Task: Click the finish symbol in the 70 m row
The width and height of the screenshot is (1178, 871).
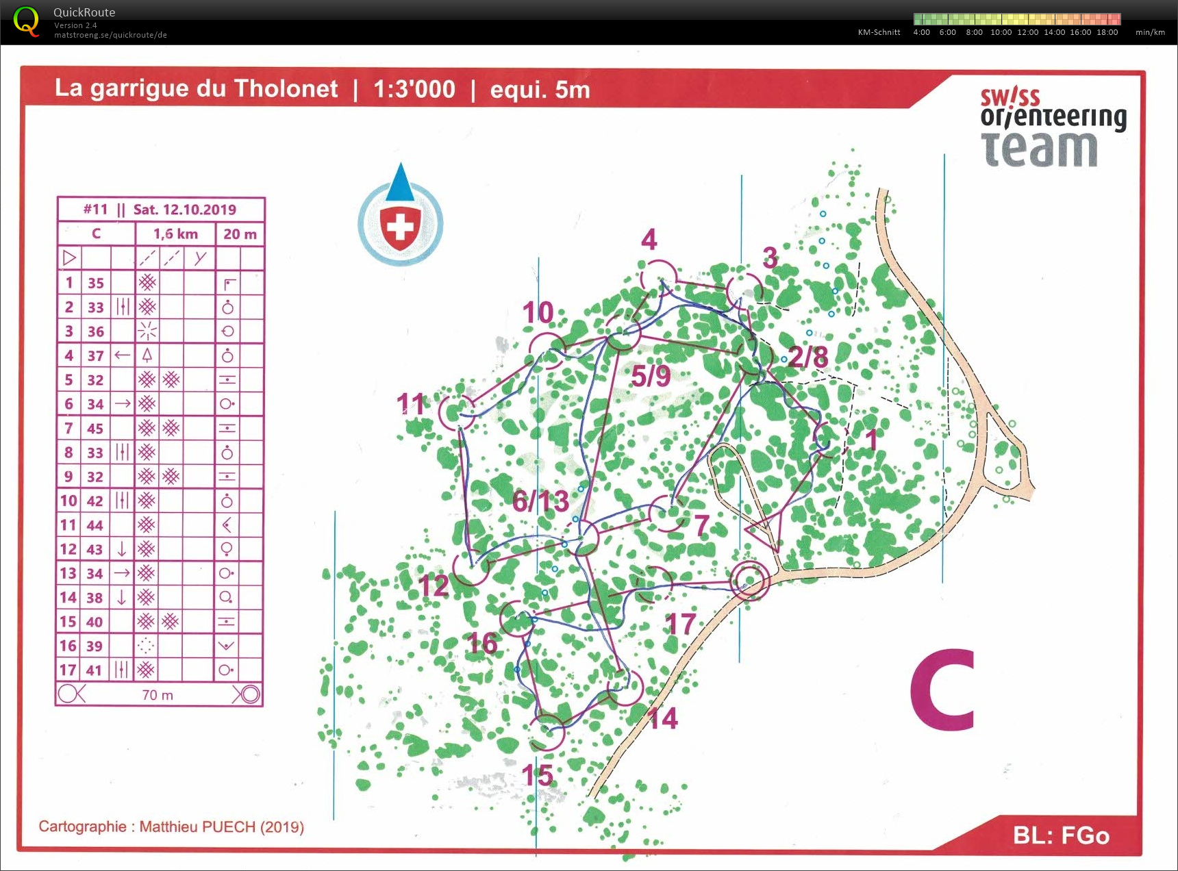Action: [x=247, y=694]
